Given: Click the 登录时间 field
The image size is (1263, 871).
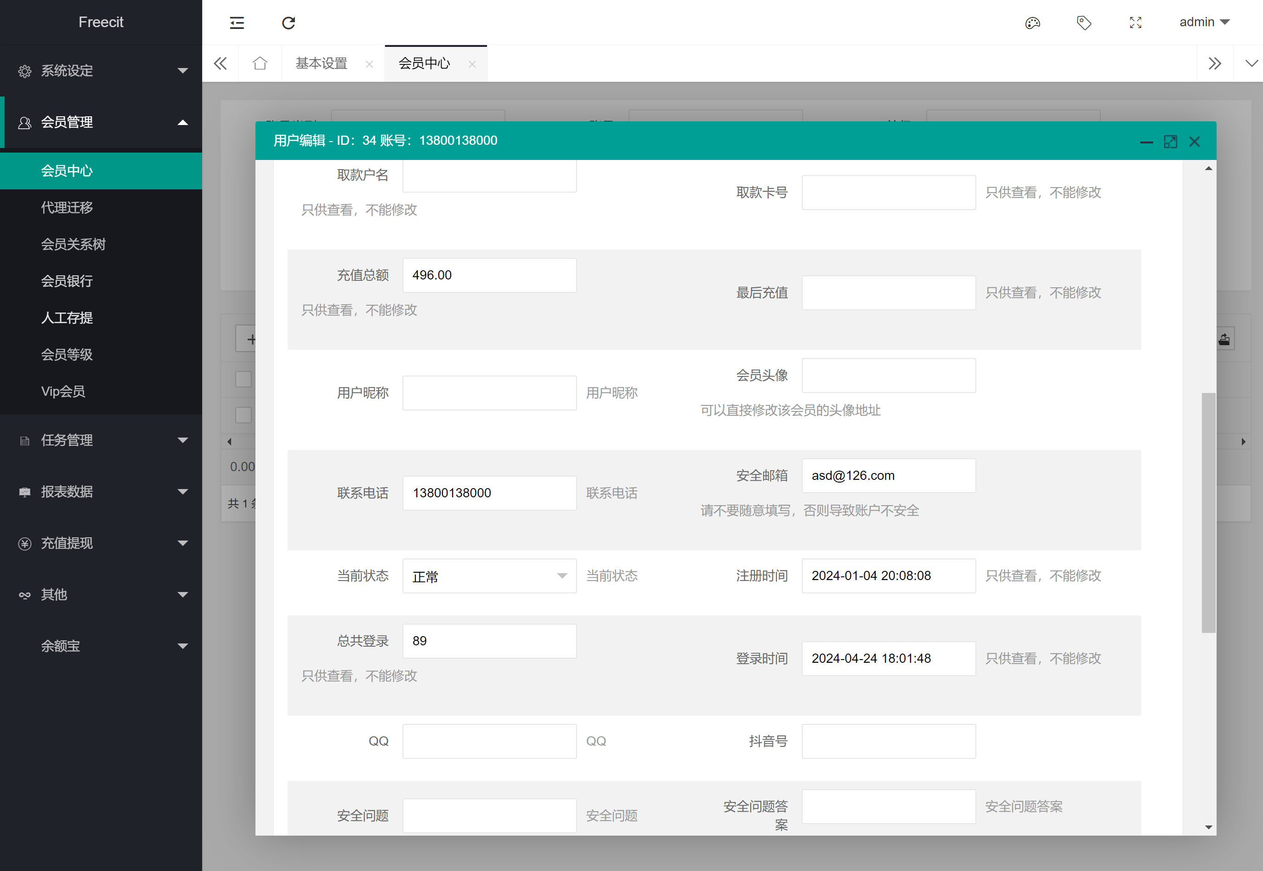Looking at the screenshot, I should pyautogui.click(x=889, y=658).
